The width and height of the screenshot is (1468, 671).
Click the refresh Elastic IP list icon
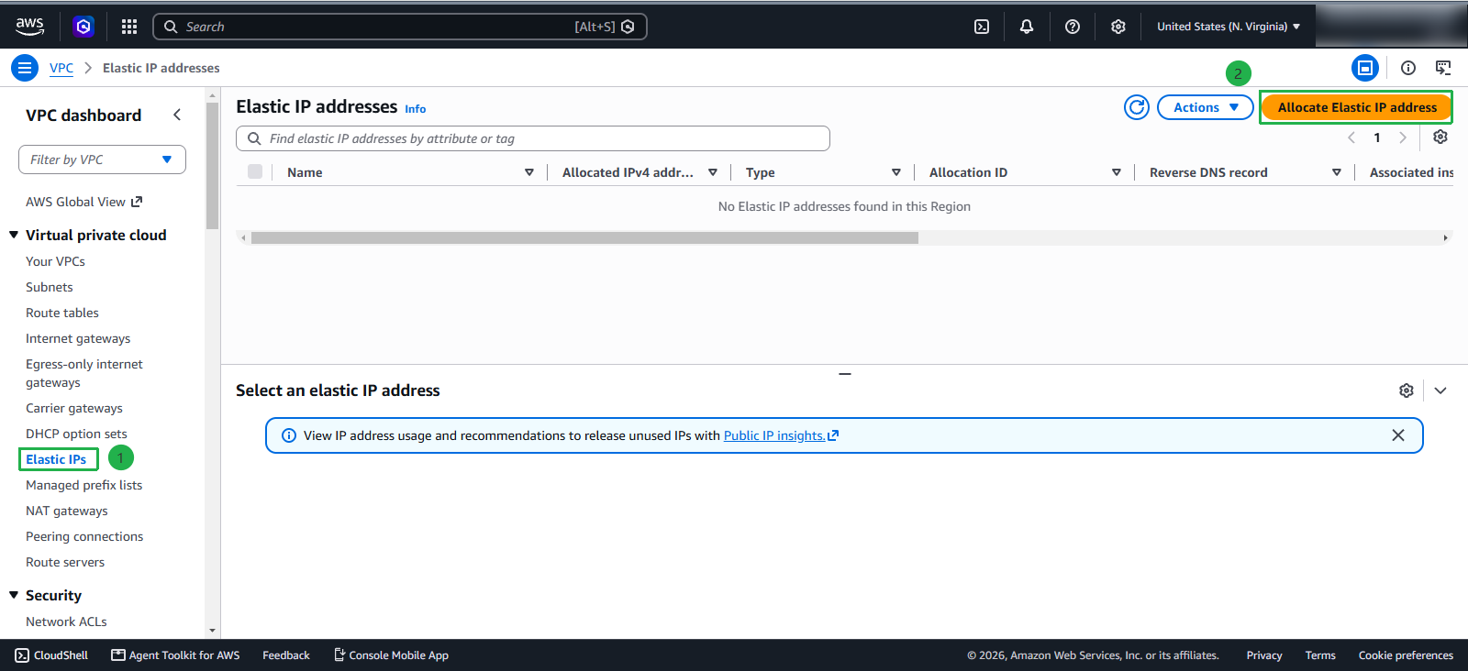point(1137,107)
